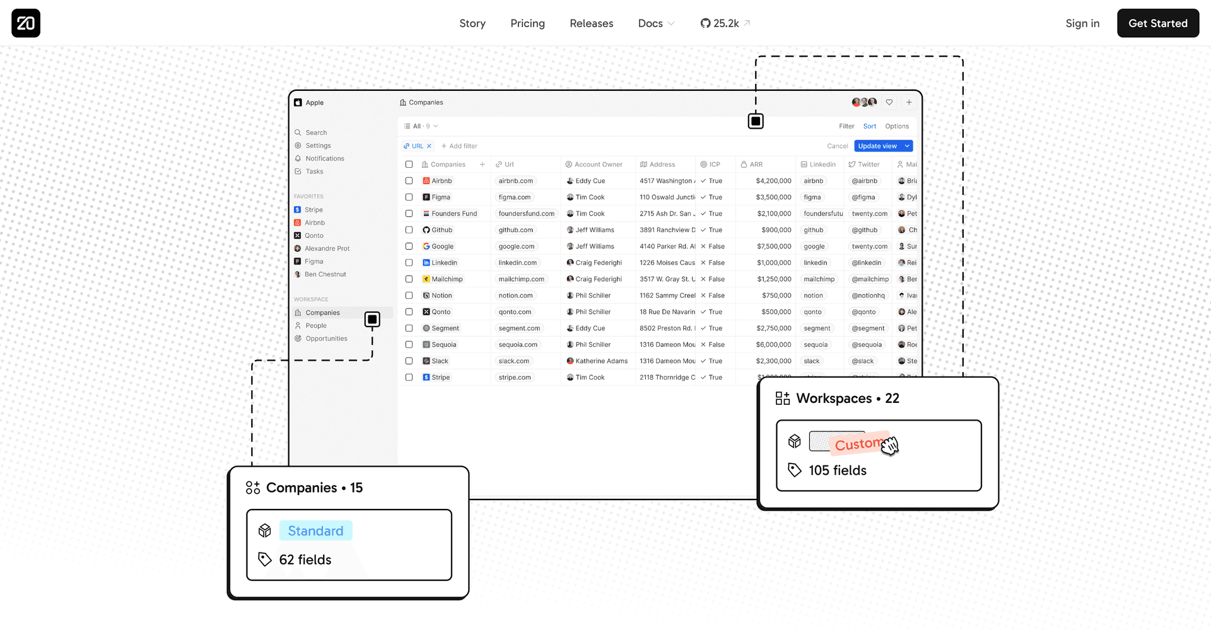Check the Linkedin row checkbox
Viewport: 1211px width, 630px height.
[x=409, y=263]
